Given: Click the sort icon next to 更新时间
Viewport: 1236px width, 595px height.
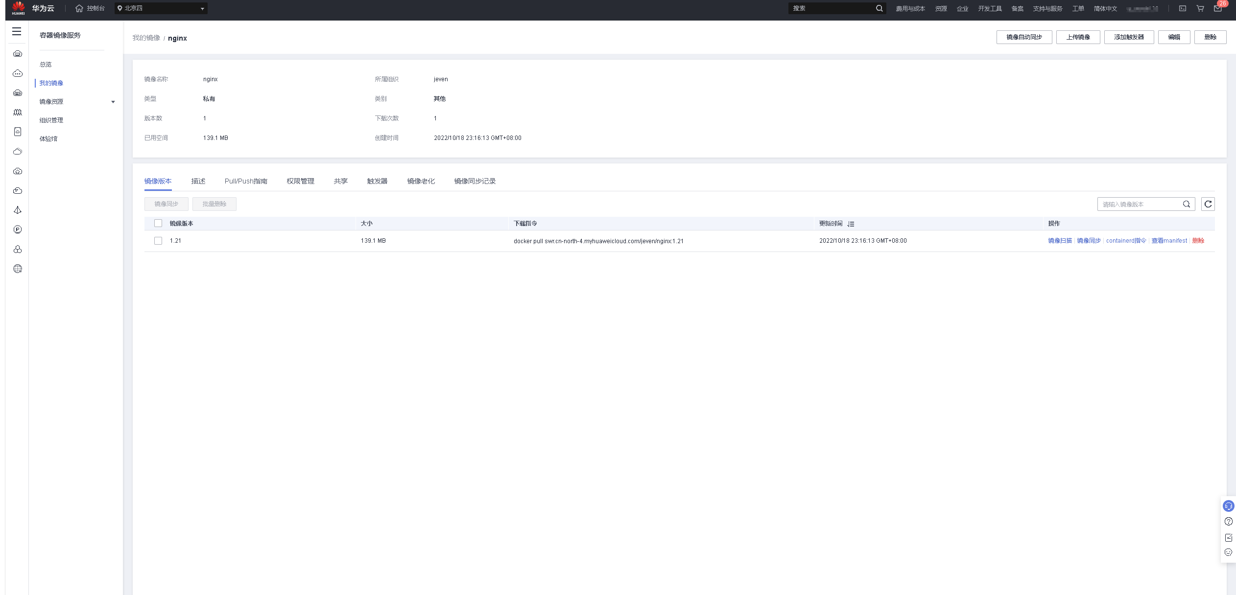Looking at the screenshot, I should (851, 224).
